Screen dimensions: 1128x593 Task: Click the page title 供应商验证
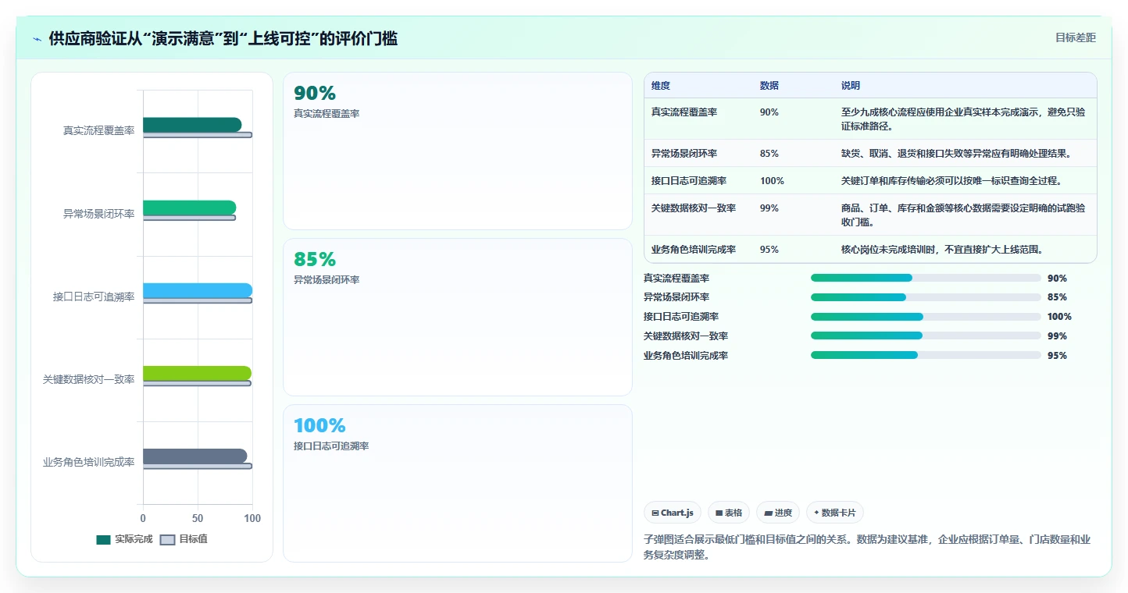point(223,39)
